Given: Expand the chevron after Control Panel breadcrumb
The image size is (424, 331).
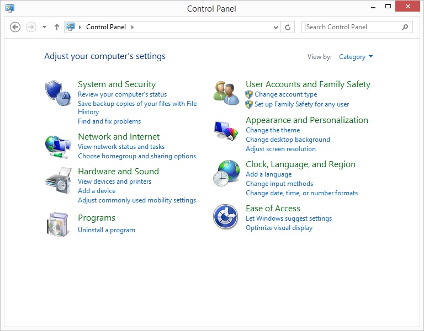Looking at the screenshot, I should click(132, 27).
